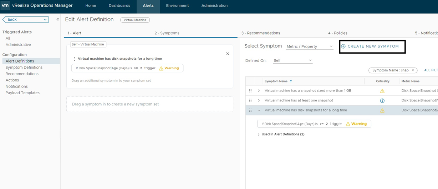Open the three-dot menu beside symptom title
Viewport: 438px width, 189px height.
(75, 59)
